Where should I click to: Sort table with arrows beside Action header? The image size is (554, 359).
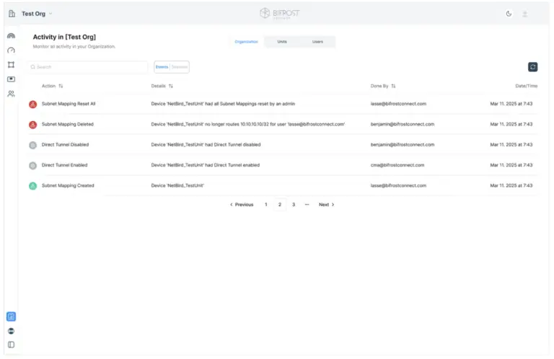(61, 86)
